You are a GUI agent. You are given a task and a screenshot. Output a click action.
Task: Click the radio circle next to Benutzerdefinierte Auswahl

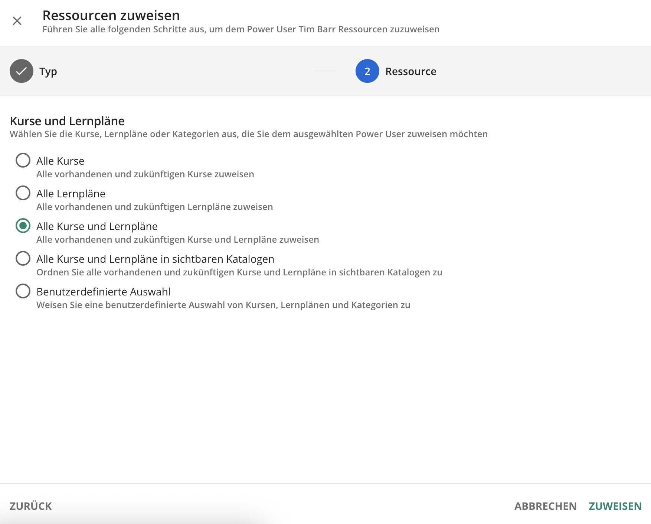[23, 291]
